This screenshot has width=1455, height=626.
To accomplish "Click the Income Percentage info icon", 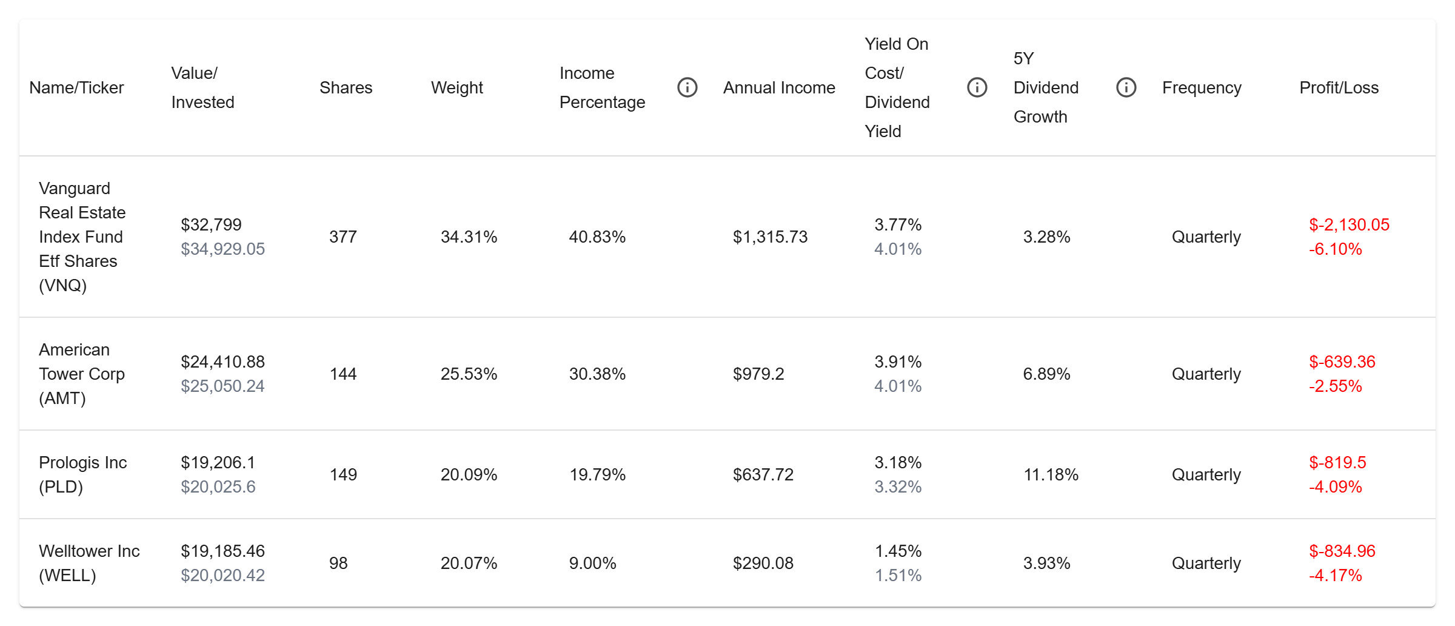I will pos(687,87).
